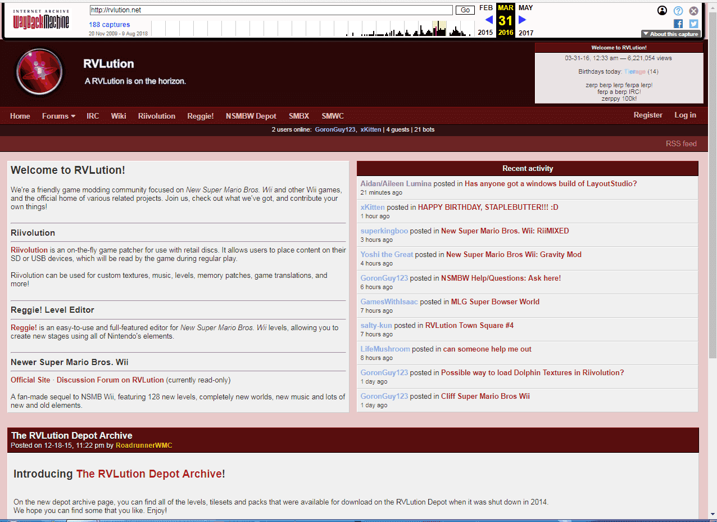Share capture on Facebook
This screenshot has height=522, width=717.
[678, 24]
